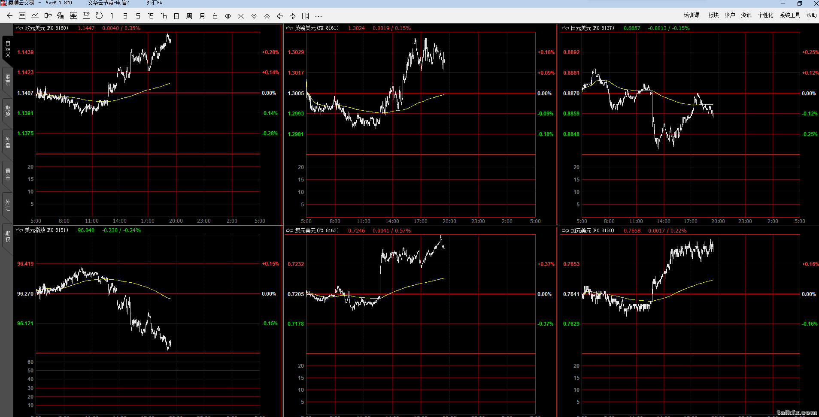The height and width of the screenshot is (417, 819).
Task: Click the hollow left arrow icon
Action: click(x=279, y=16)
